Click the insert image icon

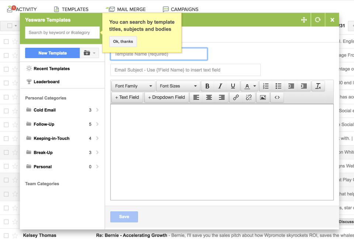(263, 98)
